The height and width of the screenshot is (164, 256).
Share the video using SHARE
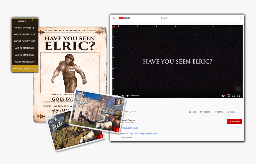point(218,112)
